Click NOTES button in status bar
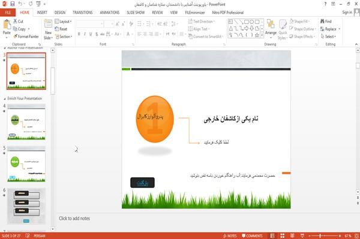 click(230, 236)
